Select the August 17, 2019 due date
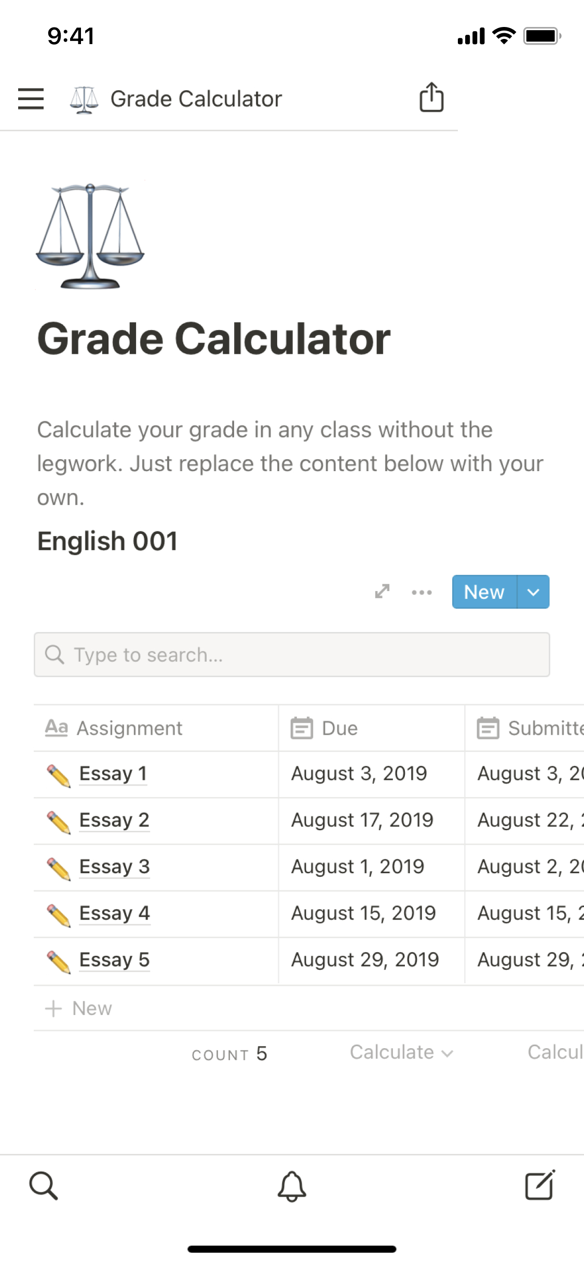Image resolution: width=584 pixels, height=1264 pixels. 362,820
